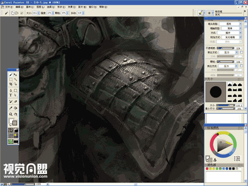Select the Layer Adjuster tool
The height and width of the screenshot is (186, 248).
click(15, 74)
